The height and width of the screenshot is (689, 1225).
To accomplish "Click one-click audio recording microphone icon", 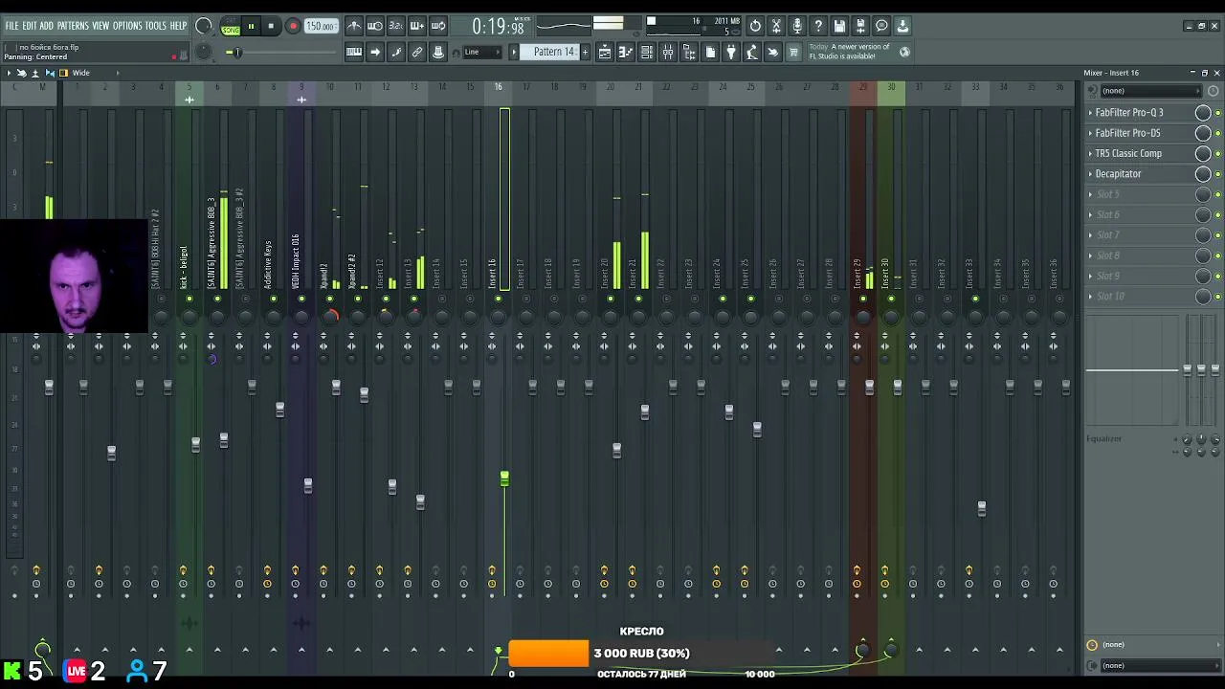I will [797, 26].
